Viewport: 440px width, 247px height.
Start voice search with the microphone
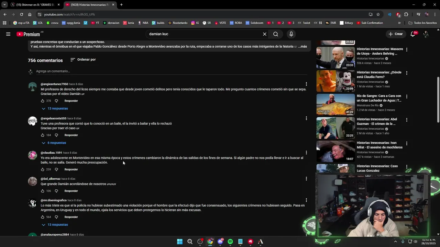(291, 34)
